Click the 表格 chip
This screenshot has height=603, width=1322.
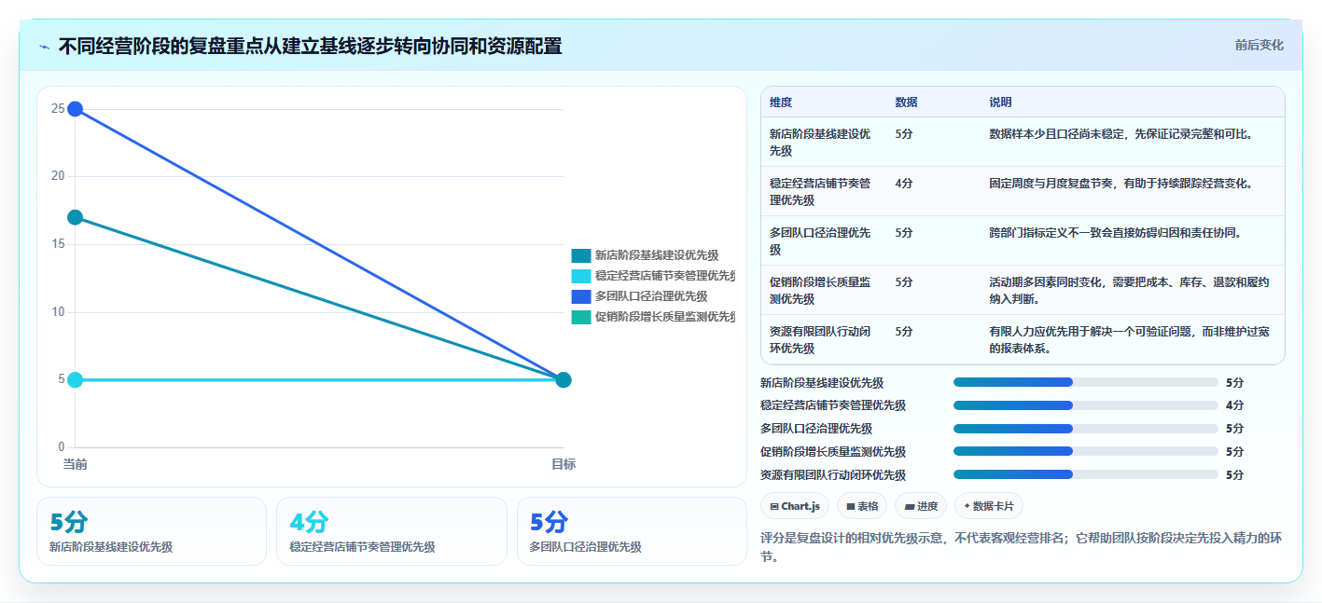862,506
